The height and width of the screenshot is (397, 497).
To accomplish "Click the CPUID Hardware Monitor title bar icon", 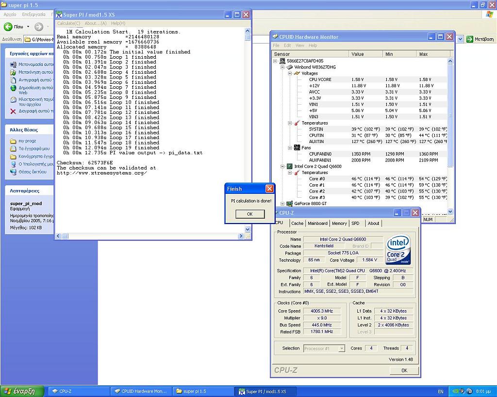I will (275, 37).
